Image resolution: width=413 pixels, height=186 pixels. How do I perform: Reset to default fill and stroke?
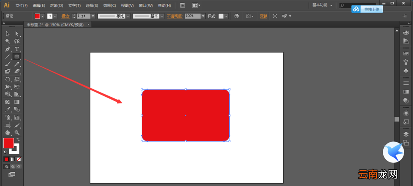tap(5, 152)
